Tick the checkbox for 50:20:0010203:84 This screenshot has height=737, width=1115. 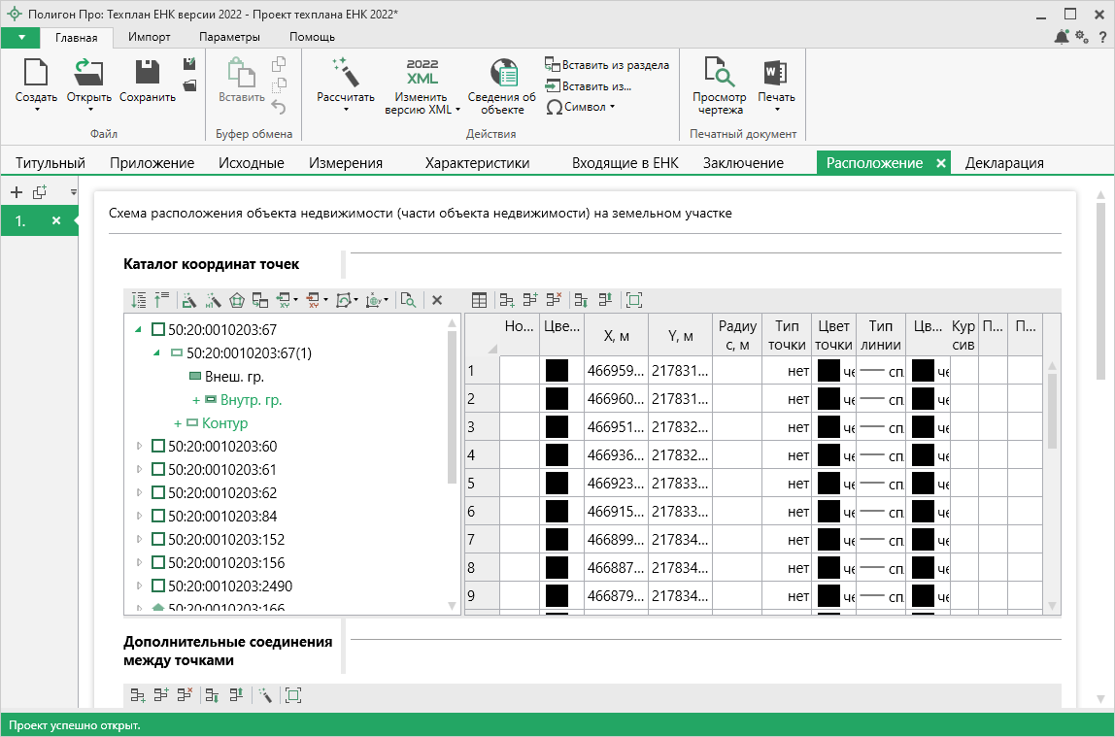(157, 517)
